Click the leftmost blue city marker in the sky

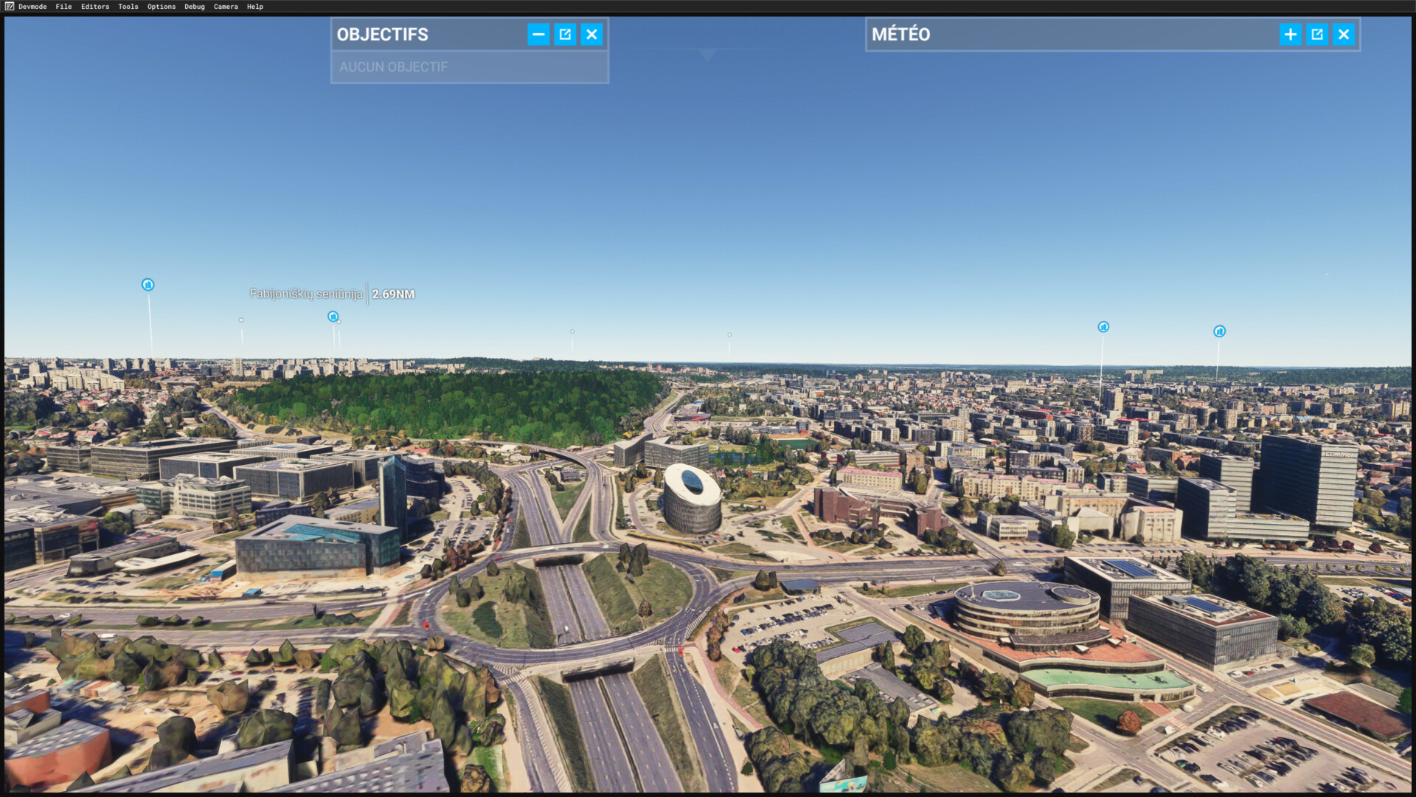(x=148, y=285)
